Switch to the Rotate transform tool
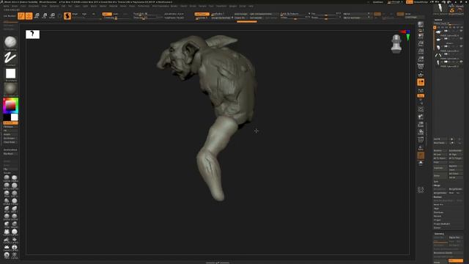 click(52, 16)
